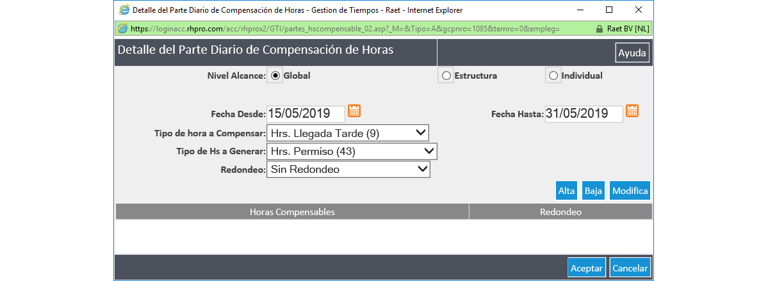Click the padlock security icon in address bar
The height and width of the screenshot is (281, 768).
tap(598, 29)
